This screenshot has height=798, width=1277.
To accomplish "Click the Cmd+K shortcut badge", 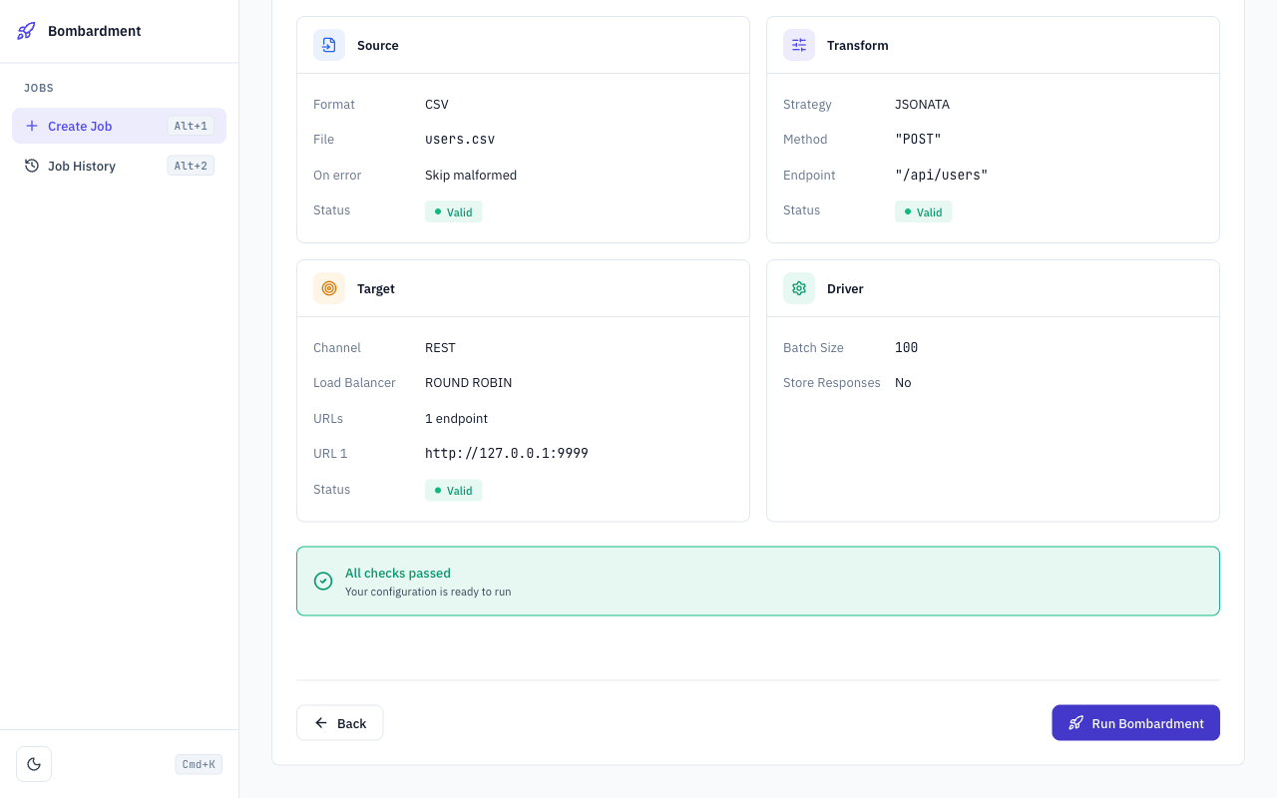I will coord(198,764).
